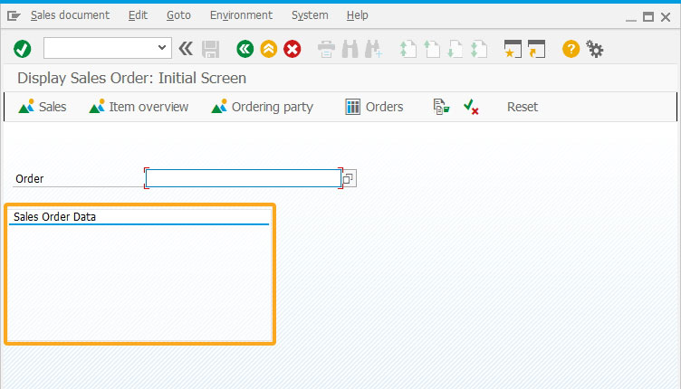Click the Create New Session icon
This screenshot has width=681, height=389.
point(513,49)
